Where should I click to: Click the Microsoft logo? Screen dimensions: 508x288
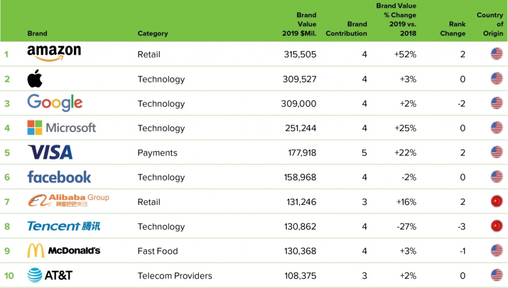click(x=62, y=128)
